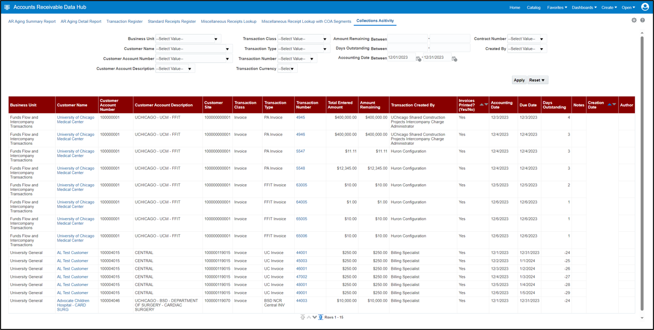This screenshot has height=330, width=654.
Task: Open transaction number 63005 link
Action: click(x=302, y=185)
